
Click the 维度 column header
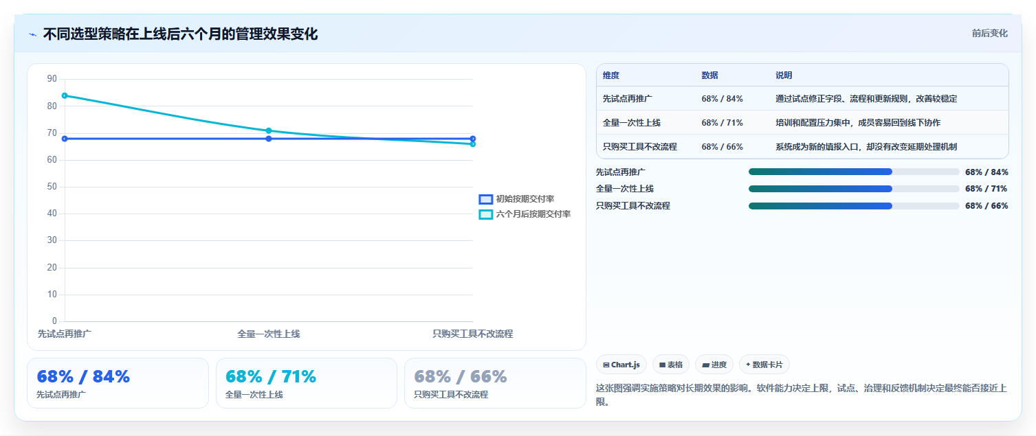[x=611, y=76]
